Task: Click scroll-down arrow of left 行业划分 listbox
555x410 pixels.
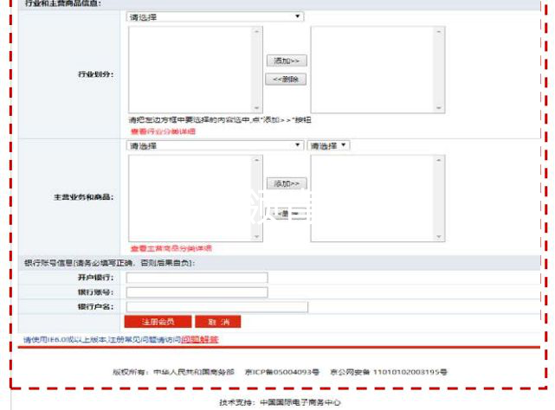Action: pyautogui.click(x=255, y=107)
